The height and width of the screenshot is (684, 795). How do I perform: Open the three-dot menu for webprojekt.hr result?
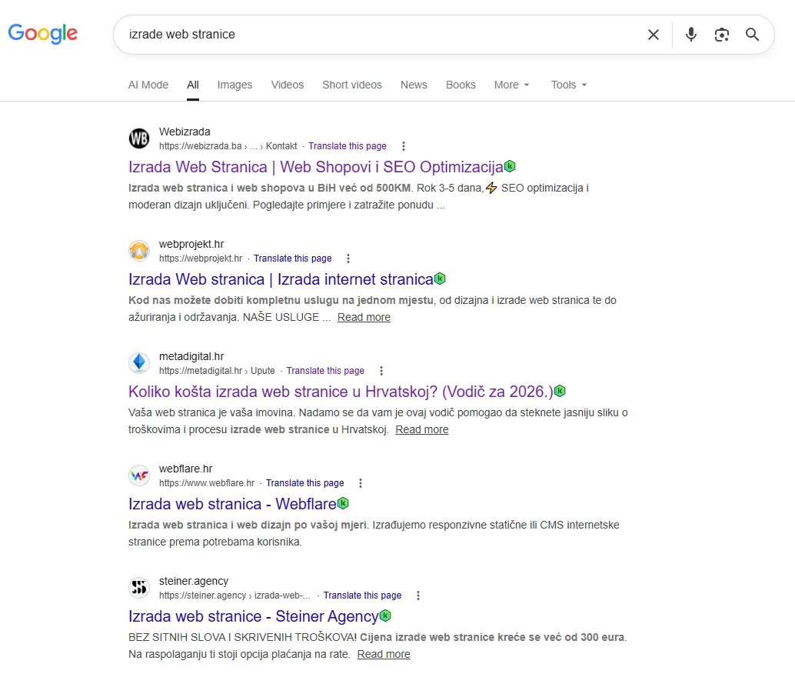click(348, 259)
